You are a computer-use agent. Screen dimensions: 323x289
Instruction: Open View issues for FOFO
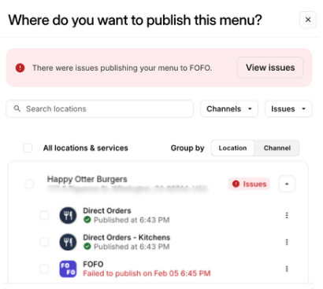tap(270, 68)
